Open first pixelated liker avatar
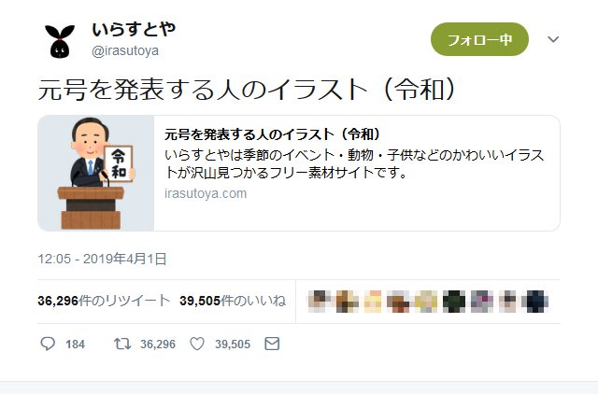The height and width of the screenshot is (394, 598). pos(319,302)
